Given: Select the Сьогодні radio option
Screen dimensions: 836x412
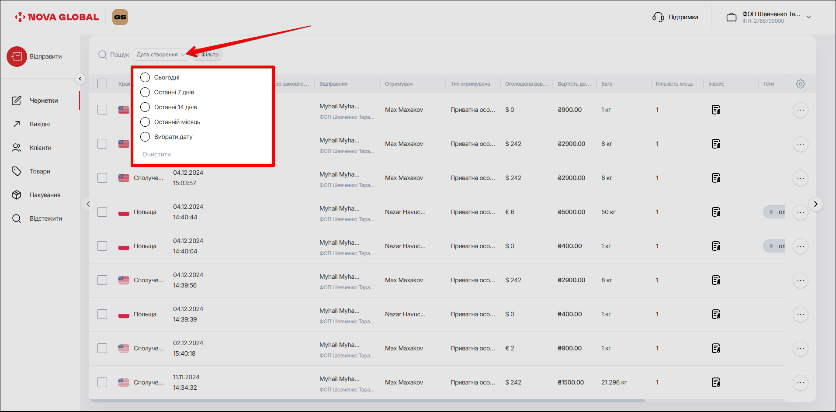Looking at the screenshot, I should 145,77.
